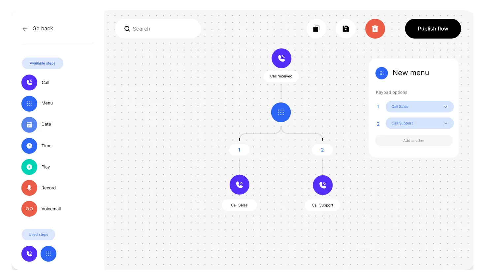Screen dimensions: 485x280
Task: Click the Used steps label
Action: 38,235
